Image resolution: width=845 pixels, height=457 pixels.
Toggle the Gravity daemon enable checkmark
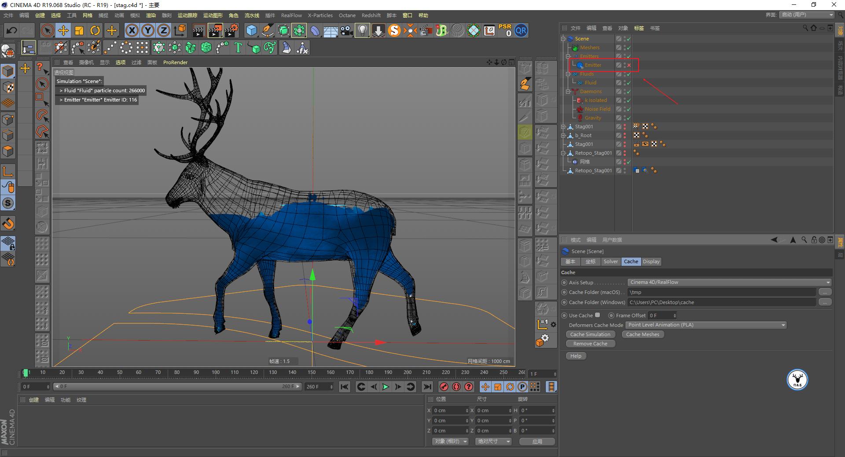(x=628, y=118)
